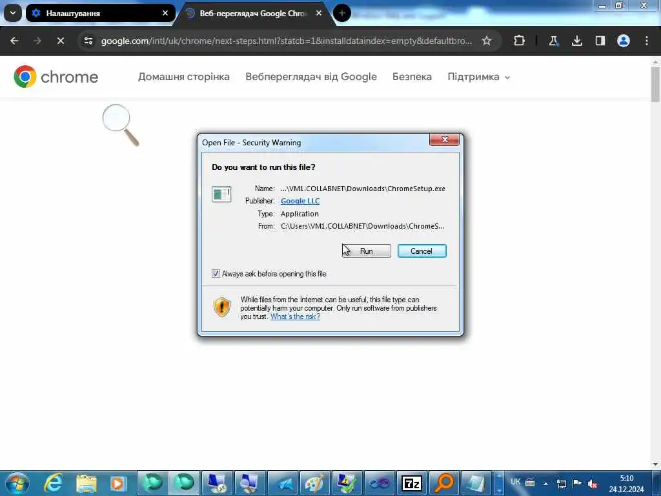Open the Google LLC publisher link

(x=300, y=201)
